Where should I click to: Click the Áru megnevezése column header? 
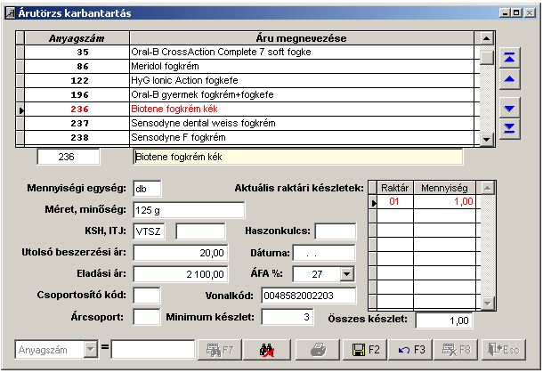pos(301,38)
